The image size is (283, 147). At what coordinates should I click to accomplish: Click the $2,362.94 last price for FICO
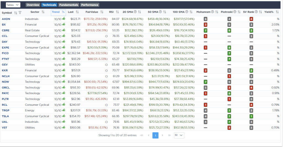point(74,53)
